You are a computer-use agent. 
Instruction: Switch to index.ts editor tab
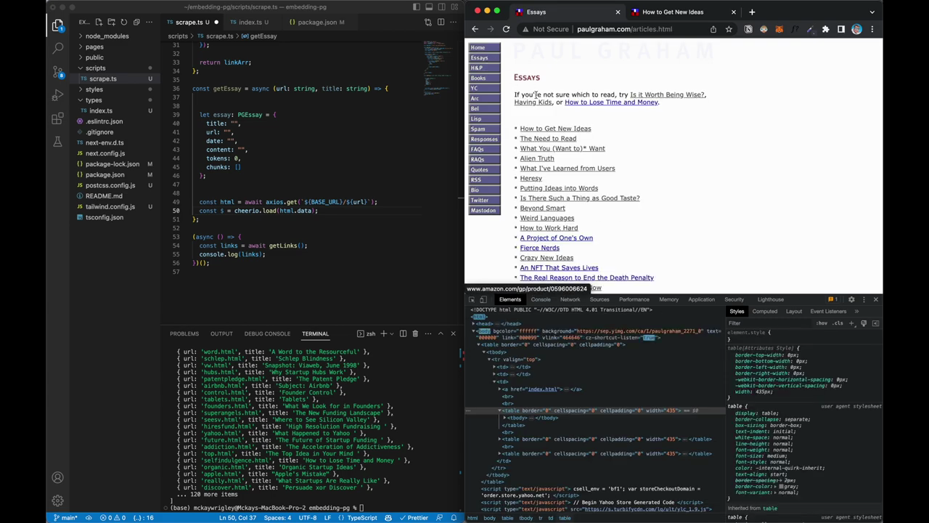250,22
